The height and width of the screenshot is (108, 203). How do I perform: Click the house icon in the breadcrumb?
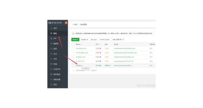tap(73, 24)
